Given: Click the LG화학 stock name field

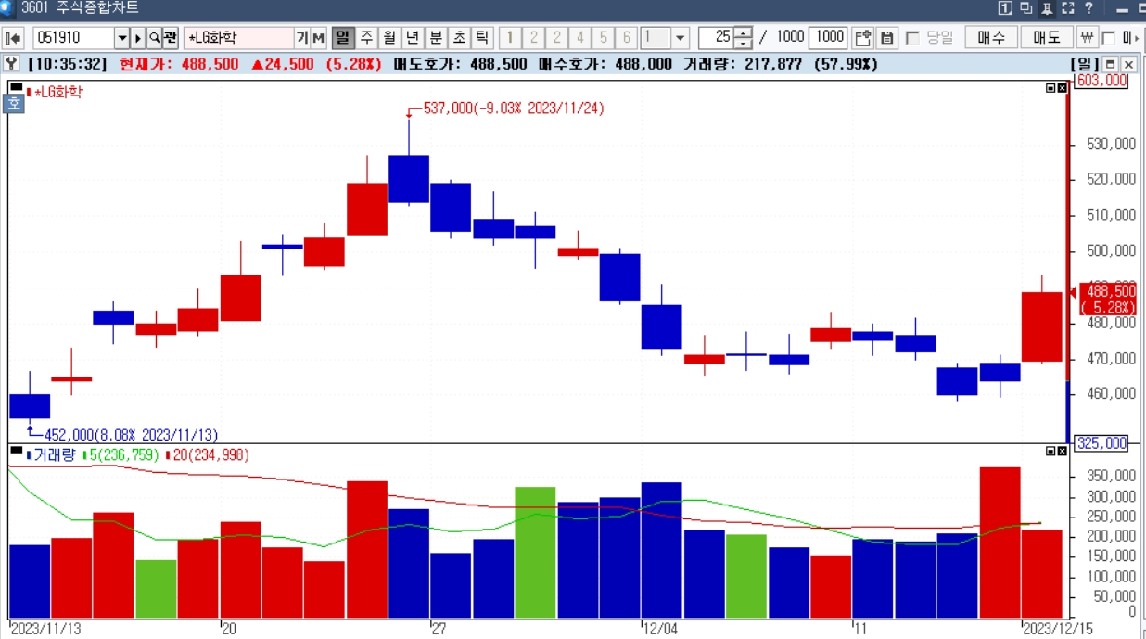Looking at the screenshot, I should pyautogui.click(x=239, y=38).
